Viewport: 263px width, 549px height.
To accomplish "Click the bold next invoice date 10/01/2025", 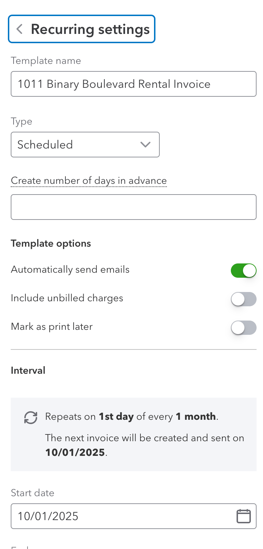I will (75, 453).
